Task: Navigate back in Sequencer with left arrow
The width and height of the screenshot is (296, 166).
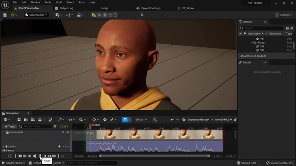Action: pos(172,119)
